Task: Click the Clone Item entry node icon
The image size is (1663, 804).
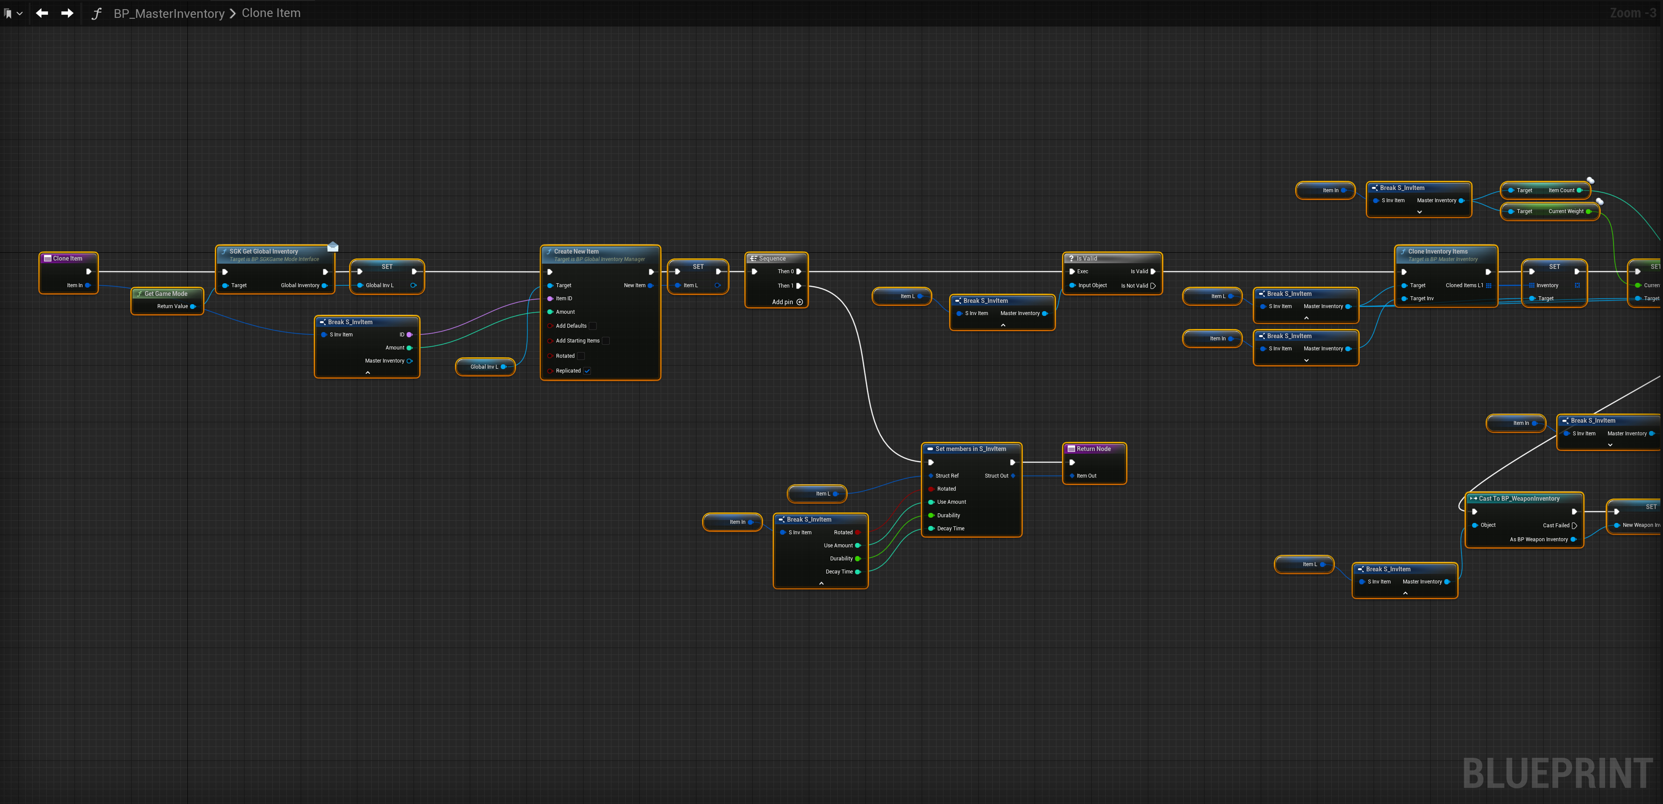Action: point(47,258)
